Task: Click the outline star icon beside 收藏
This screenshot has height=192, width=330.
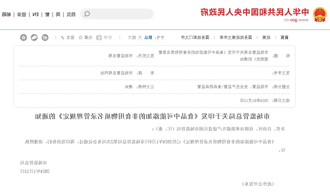Action: point(80,38)
